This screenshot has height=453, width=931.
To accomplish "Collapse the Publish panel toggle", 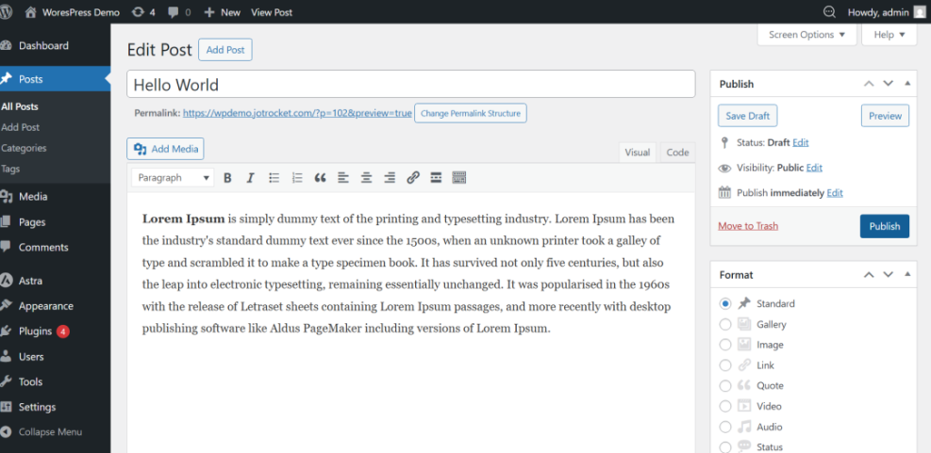I will point(907,84).
